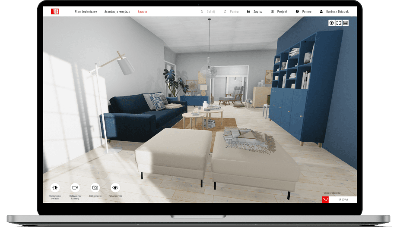Enter fullscreen view mode

(338, 23)
